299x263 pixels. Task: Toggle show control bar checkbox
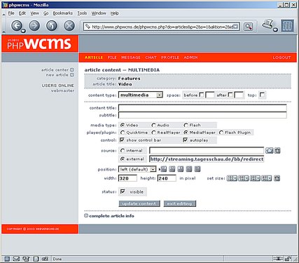point(122,140)
